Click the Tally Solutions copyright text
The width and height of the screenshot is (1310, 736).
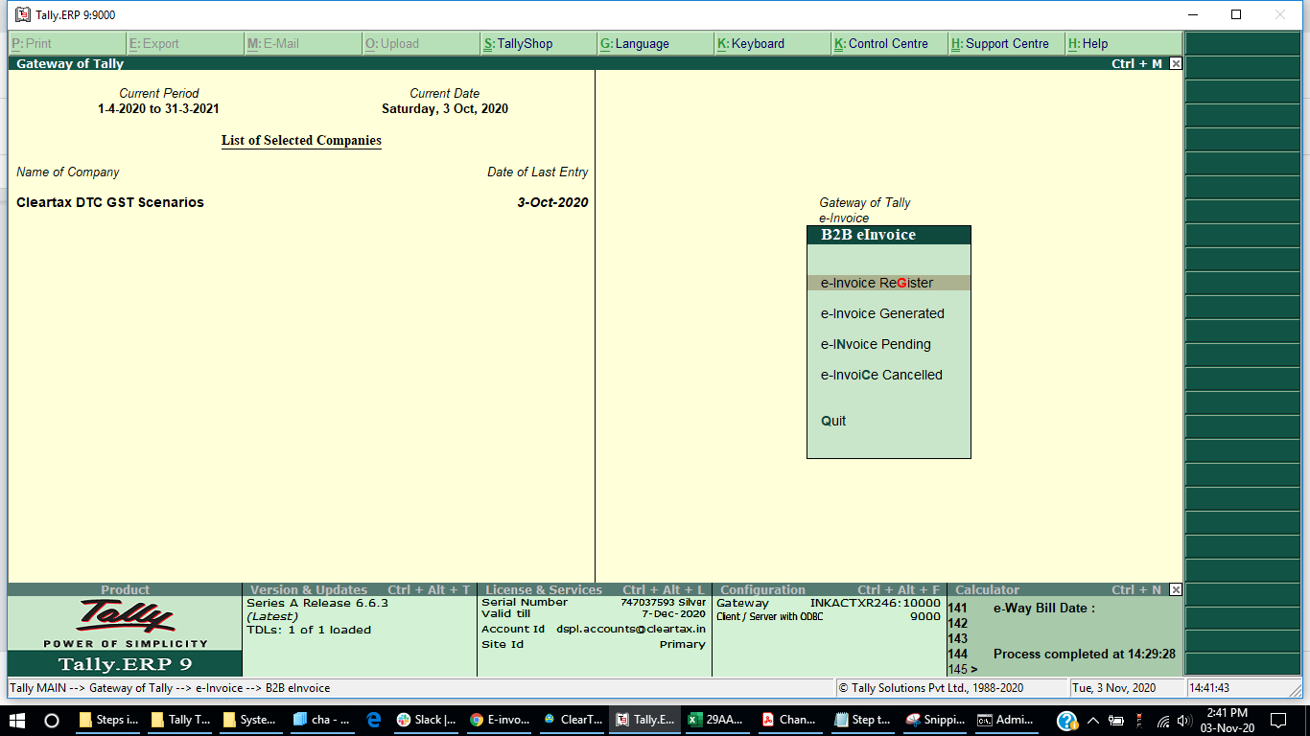coord(931,688)
